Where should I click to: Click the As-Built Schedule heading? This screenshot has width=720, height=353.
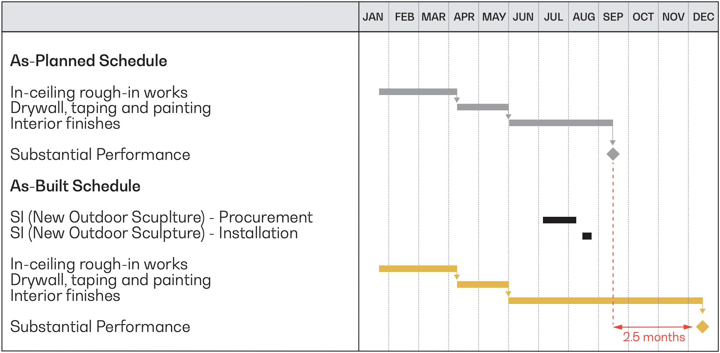(75, 186)
